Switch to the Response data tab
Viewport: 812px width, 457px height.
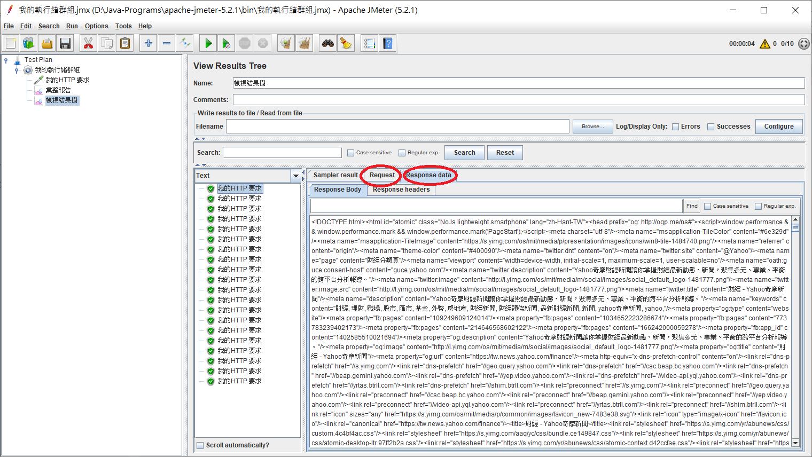[428, 175]
